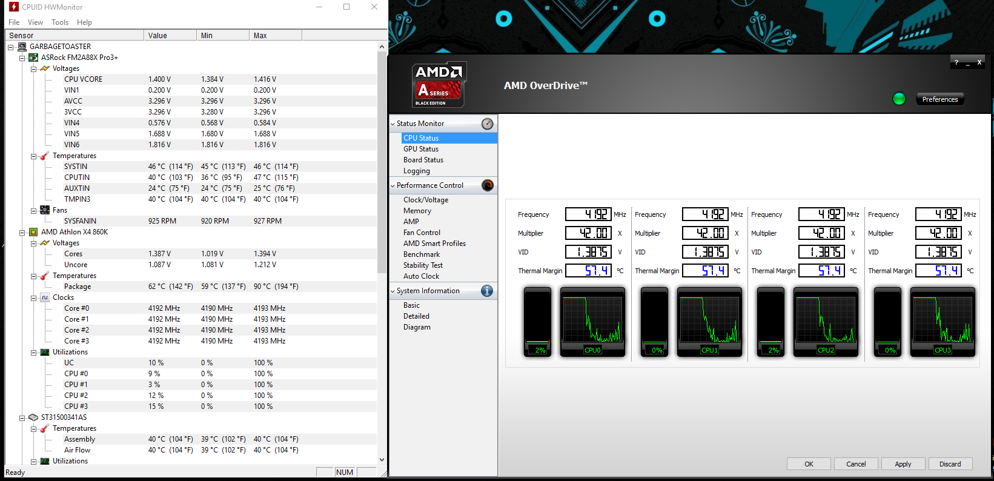Viewport: 994px width, 481px height.
Task: Open the File menu in HWMonitor
Action: (14, 22)
